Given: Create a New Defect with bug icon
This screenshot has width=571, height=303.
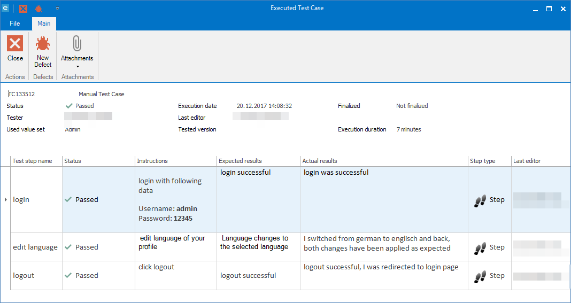Looking at the screenshot, I should point(43,44).
